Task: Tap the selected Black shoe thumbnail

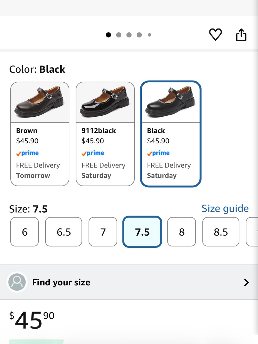Action: pos(171,102)
